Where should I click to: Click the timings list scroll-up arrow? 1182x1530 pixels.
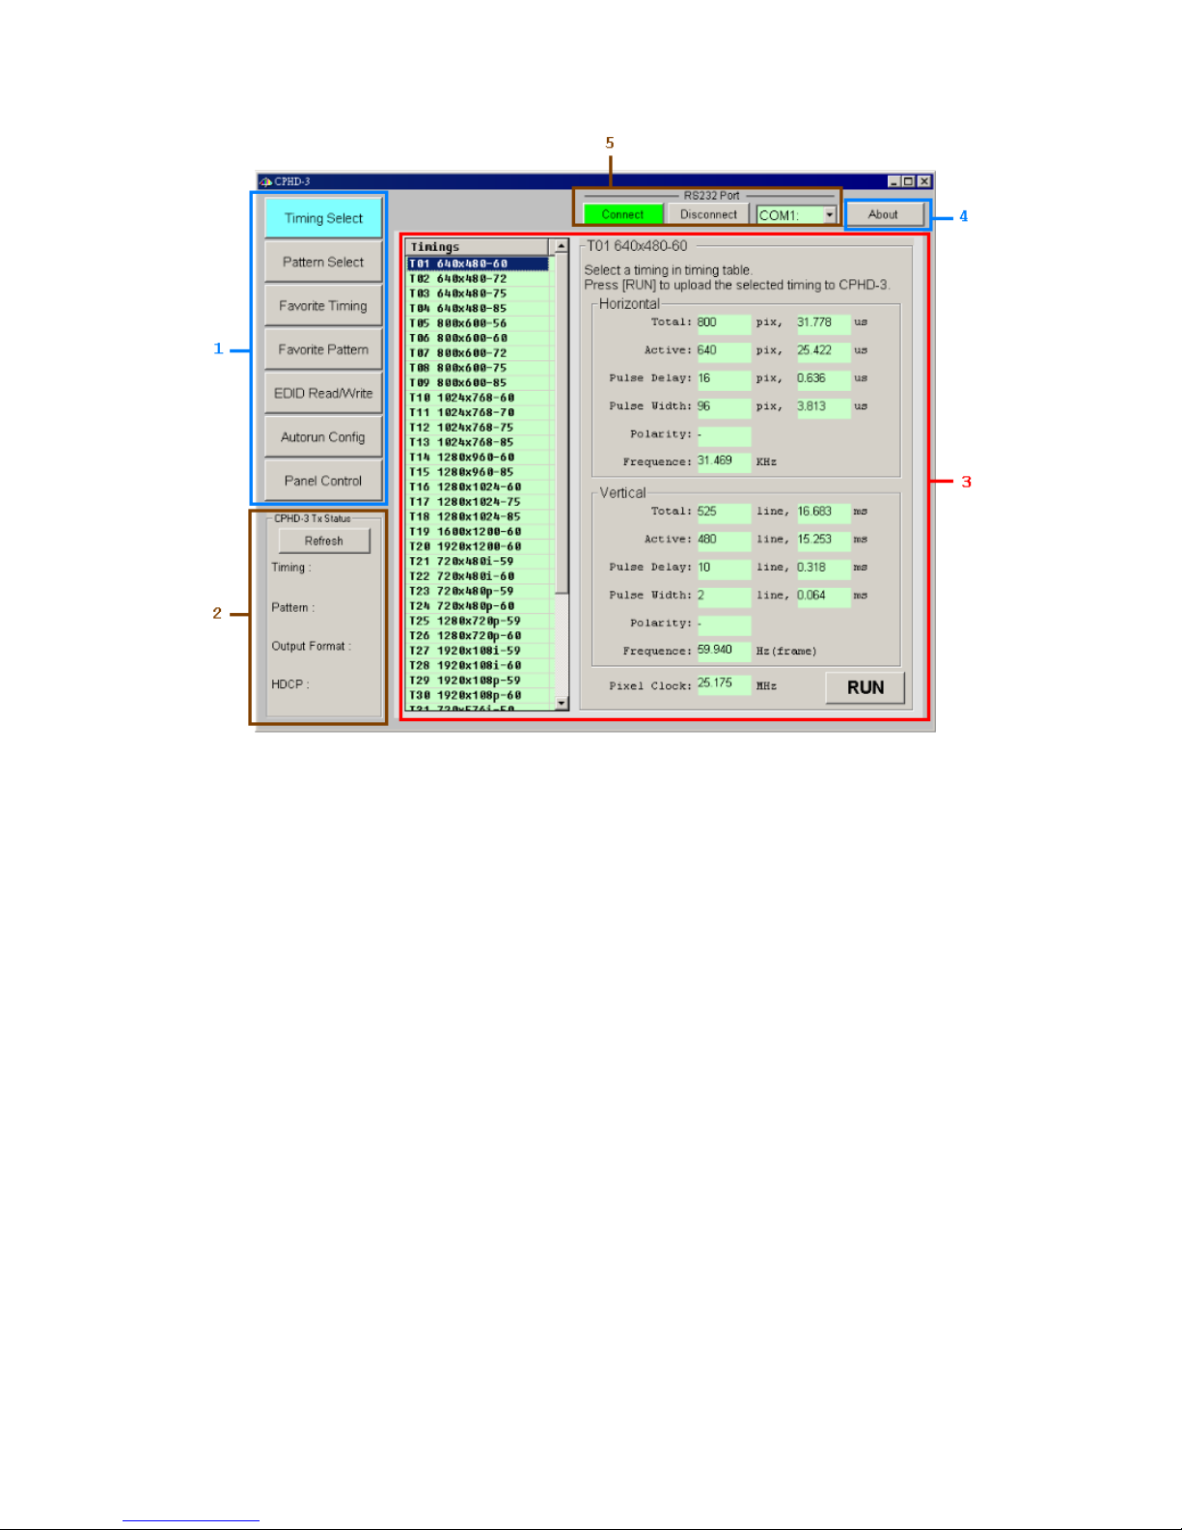click(x=561, y=247)
